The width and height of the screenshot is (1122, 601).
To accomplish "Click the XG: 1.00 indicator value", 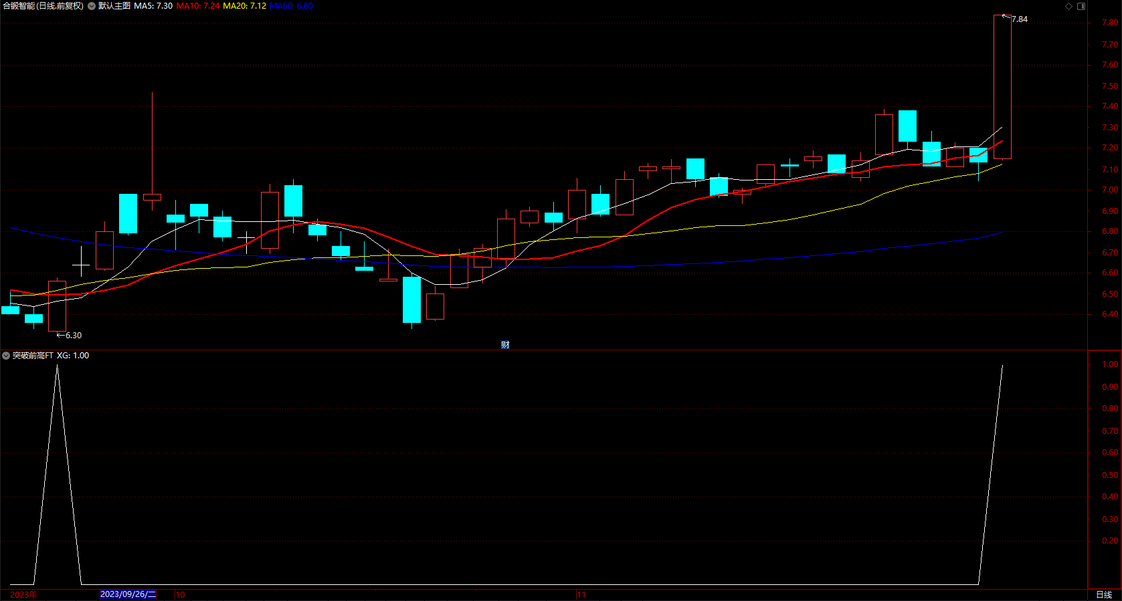I will coord(73,356).
